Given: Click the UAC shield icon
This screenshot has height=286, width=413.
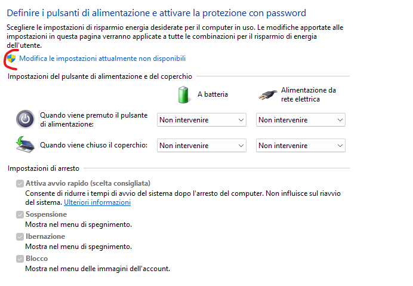Looking at the screenshot, I should click(x=11, y=59).
